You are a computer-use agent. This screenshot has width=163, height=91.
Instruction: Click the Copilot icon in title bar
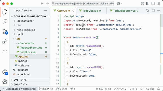click(118, 4)
